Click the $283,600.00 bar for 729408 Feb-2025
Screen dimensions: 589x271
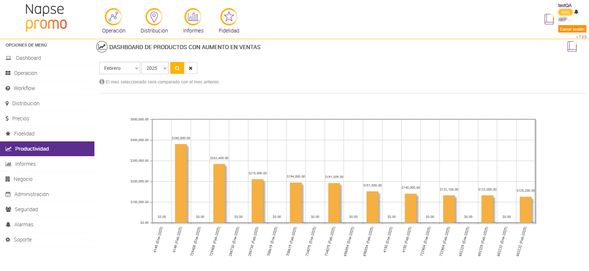click(x=219, y=193)
